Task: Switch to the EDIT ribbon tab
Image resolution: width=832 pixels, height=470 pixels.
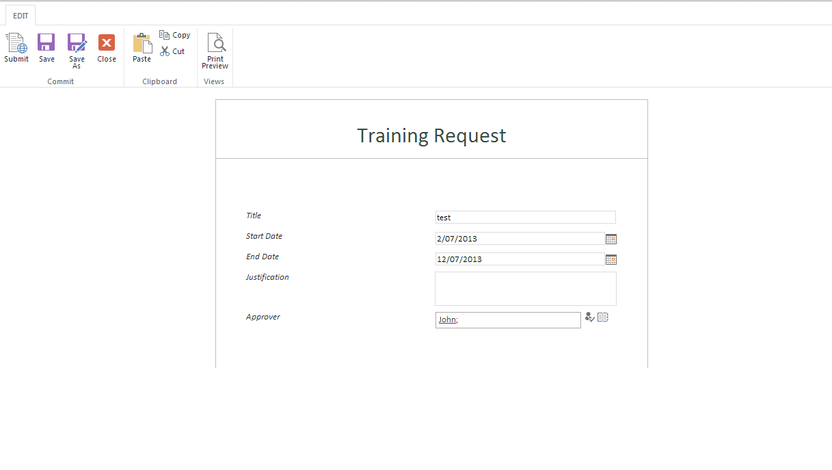Action: [21, 16]
